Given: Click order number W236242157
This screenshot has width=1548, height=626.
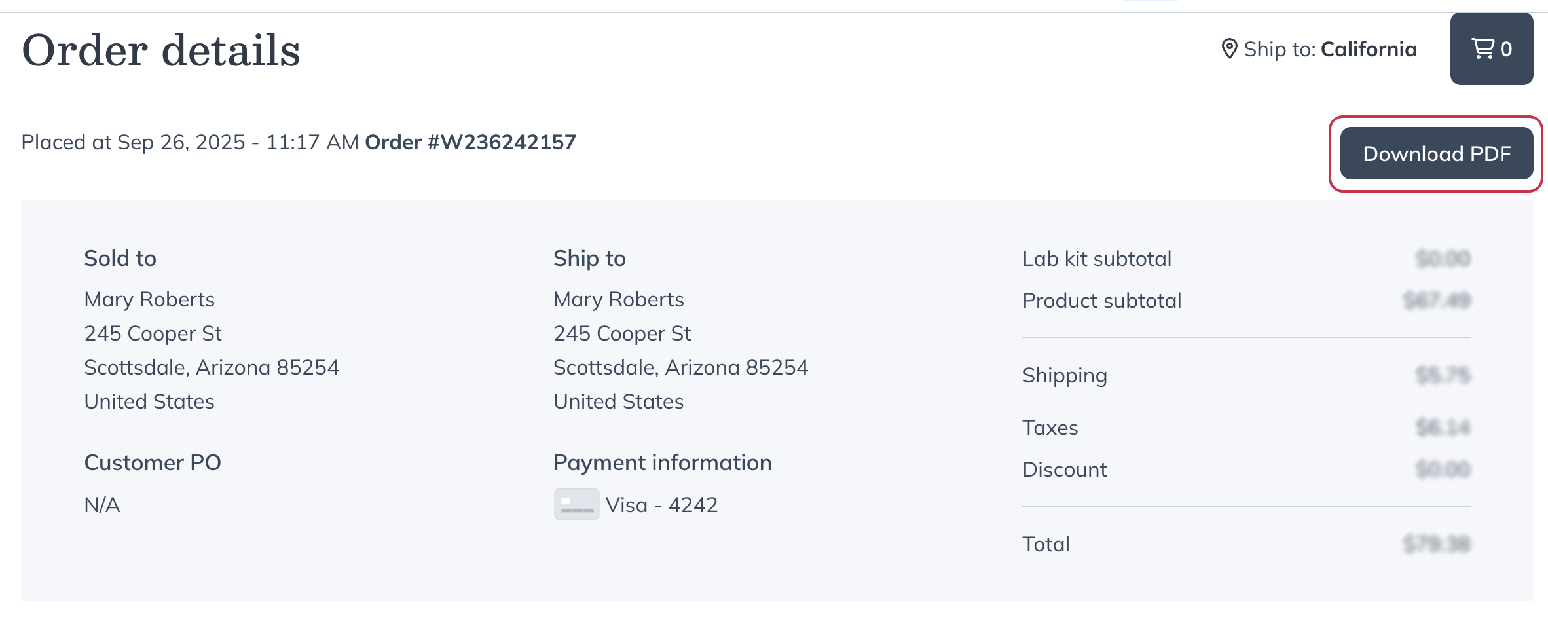Looking at the screenshot, I should coord(470,142).
